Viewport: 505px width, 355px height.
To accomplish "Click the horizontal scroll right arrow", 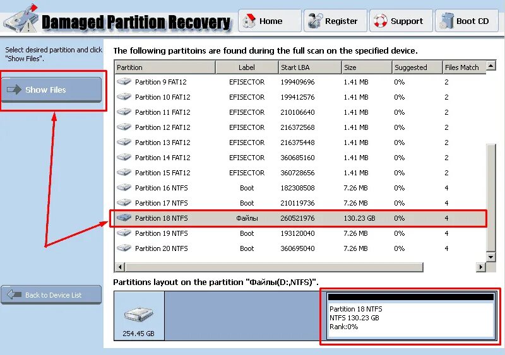I will [481, 267].
